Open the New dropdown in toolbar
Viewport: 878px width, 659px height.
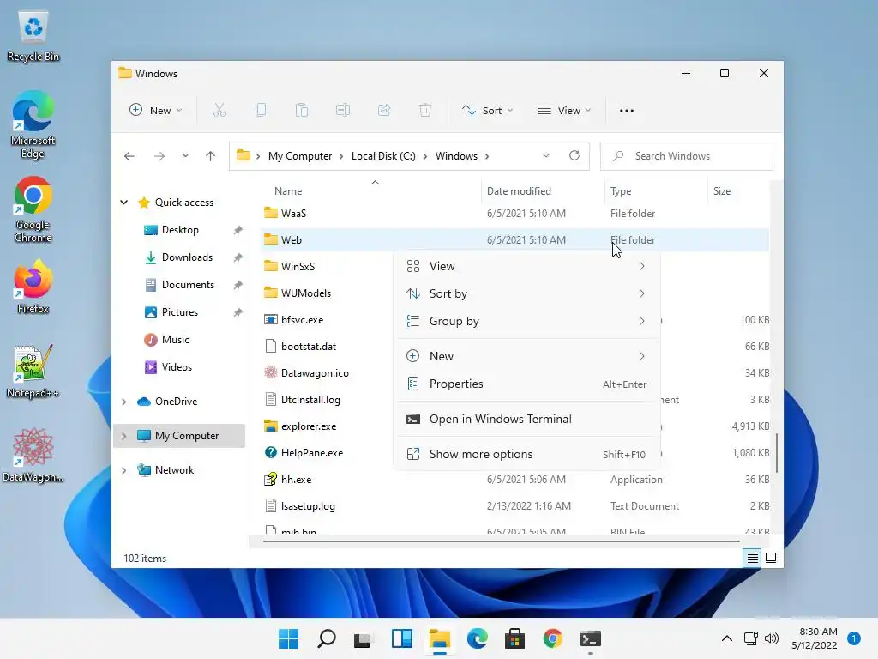[x=156, y=111]
